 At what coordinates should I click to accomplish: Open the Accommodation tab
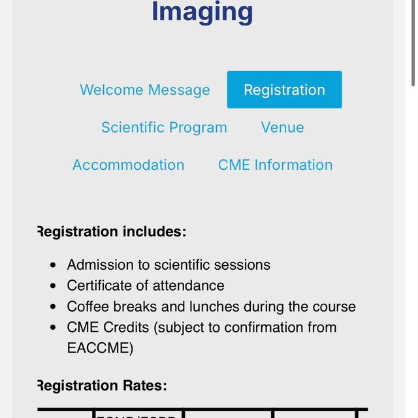[128, 165]
